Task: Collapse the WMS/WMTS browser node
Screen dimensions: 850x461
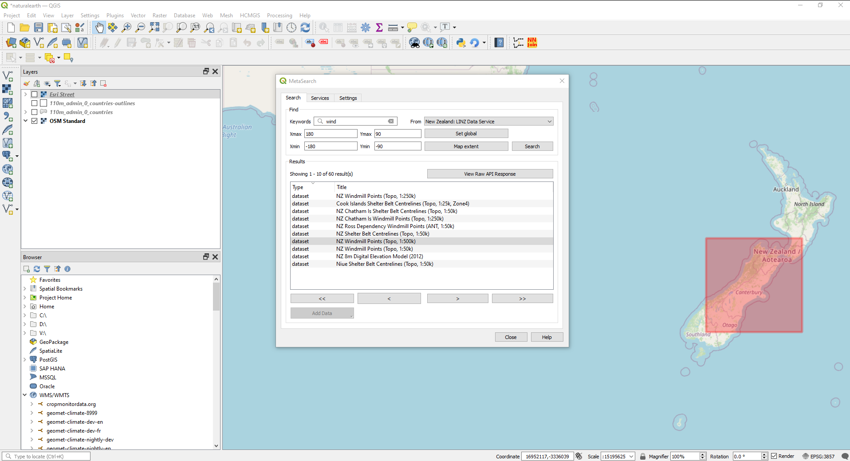Action: point(25,395)
